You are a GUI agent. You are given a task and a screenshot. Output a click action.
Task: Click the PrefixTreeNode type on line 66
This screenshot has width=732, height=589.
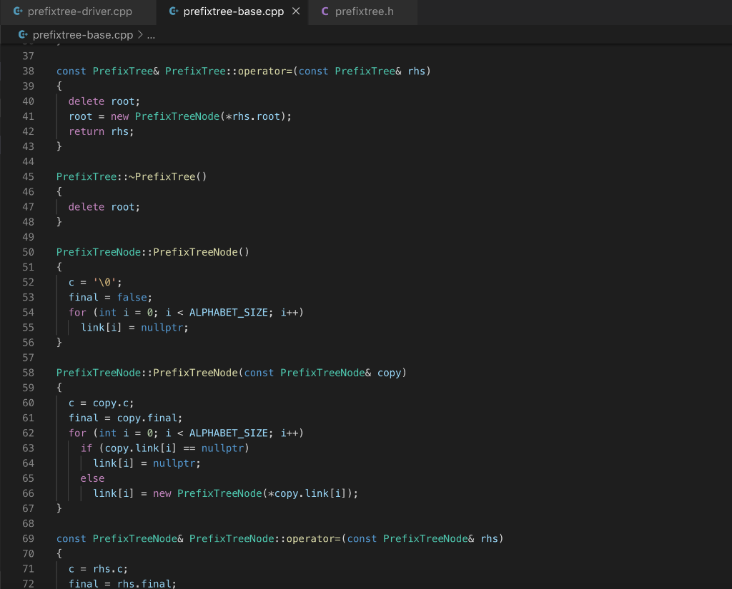(x=219, y=493)
